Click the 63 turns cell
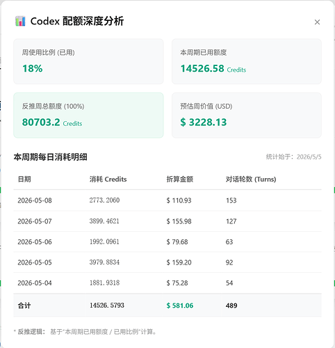The height and width of the screenshot is (348, 335). [229, 242]
